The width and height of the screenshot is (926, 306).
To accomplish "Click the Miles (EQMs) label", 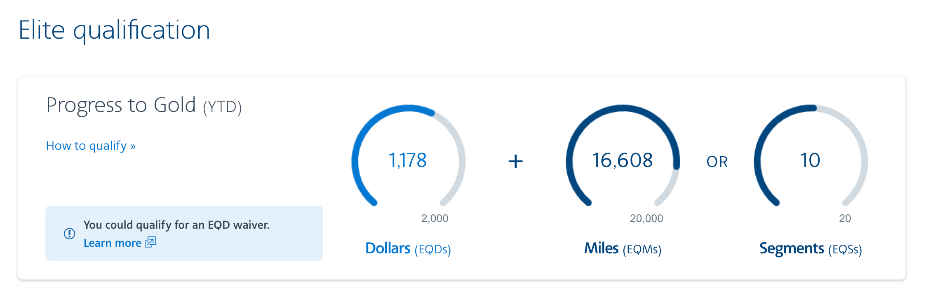I will click(x=623, y=249).
